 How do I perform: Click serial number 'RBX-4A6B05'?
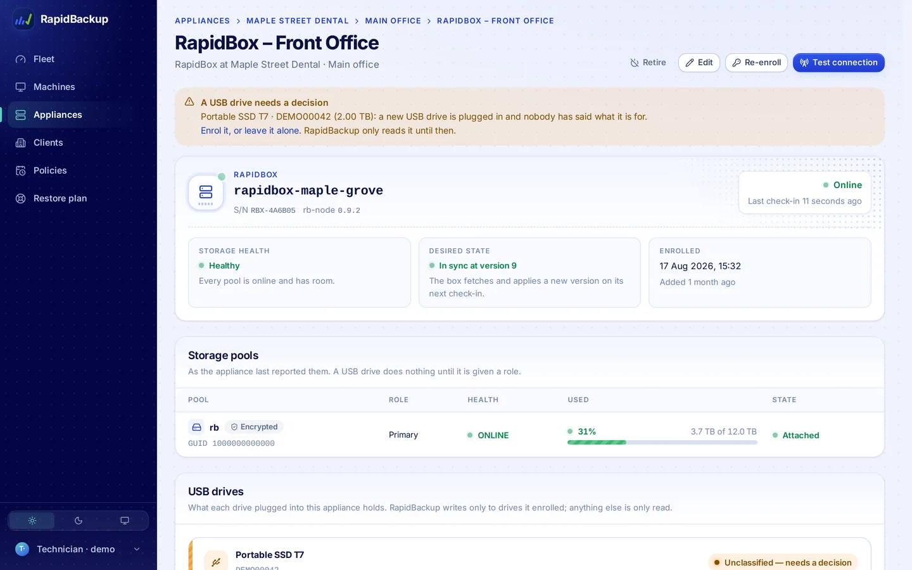pos(273,210)
